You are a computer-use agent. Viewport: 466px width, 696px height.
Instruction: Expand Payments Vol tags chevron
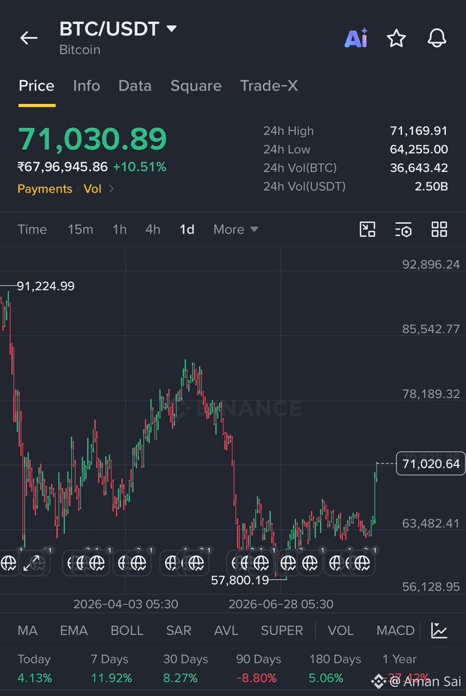(x=111, y=189)
